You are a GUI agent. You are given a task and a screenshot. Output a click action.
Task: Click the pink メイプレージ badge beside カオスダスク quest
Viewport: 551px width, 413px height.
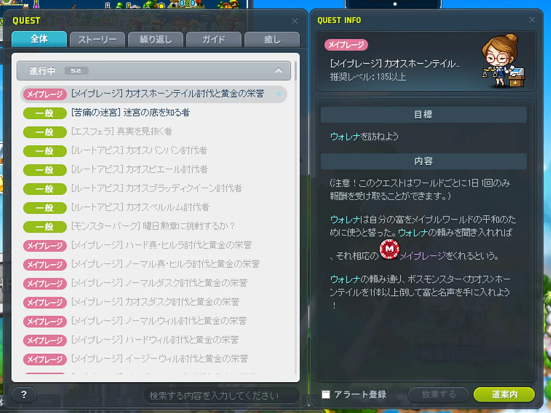pyautogui.click(x=45, y=302)
